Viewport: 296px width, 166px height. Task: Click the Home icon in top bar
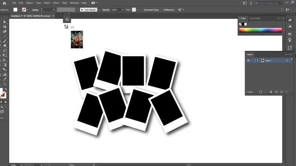pos(4,3)
